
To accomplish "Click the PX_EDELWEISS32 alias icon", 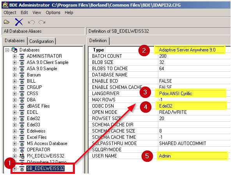I will point(22,156).
